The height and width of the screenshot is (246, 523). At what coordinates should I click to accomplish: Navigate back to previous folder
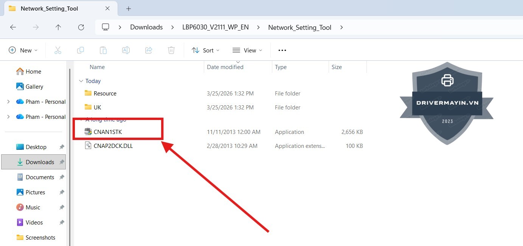click(x=13, y=27)
